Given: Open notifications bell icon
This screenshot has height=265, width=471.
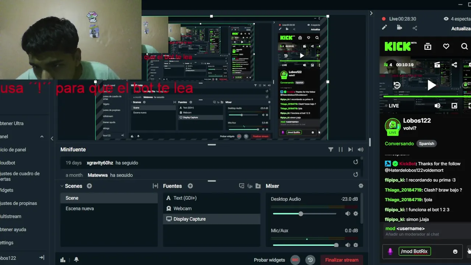Looking at the screenshot, I should (x=76, y=259).
